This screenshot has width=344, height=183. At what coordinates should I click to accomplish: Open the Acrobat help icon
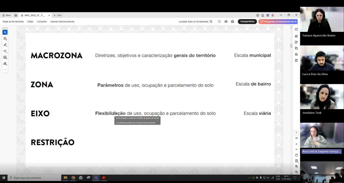(x=257, y=15)
